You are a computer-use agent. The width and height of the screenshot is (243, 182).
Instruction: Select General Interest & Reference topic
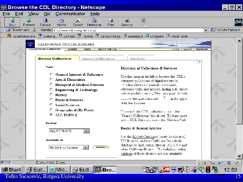(51, 74)
